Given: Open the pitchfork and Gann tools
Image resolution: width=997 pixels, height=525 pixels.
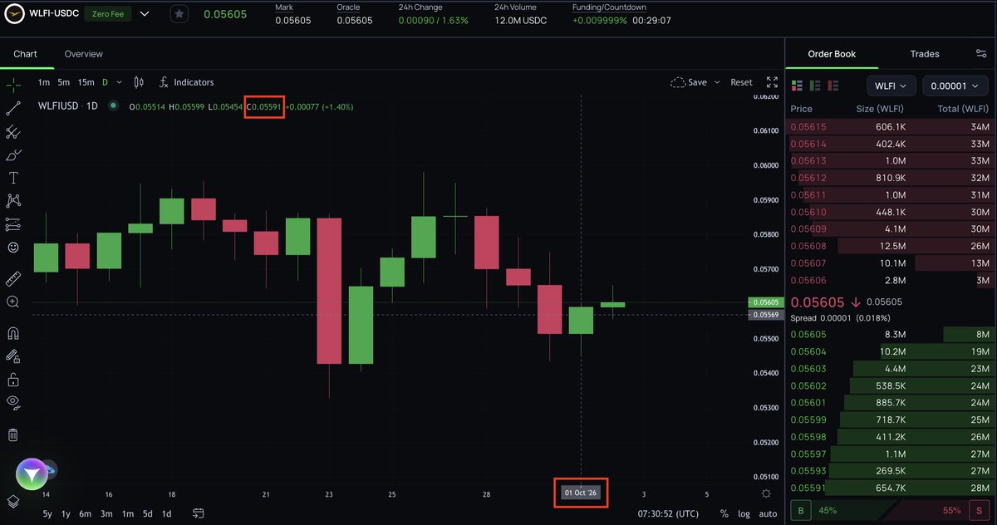Looking at the screenshot, I should pyautogui.click(x=13, y=131).
